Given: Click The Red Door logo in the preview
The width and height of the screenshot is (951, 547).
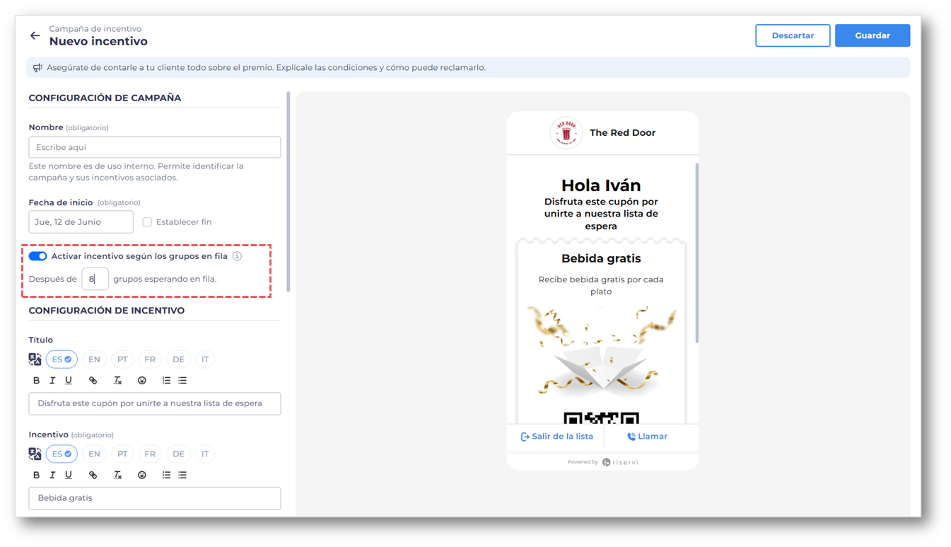Looking at the screenshot, I should coord(566,133).
